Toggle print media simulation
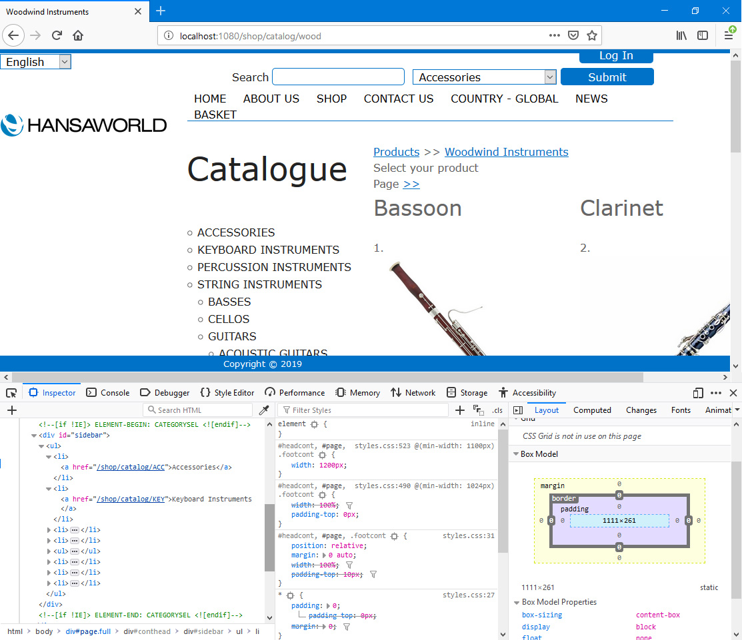The height and width of the screenshot is (640, 742). 478,410
